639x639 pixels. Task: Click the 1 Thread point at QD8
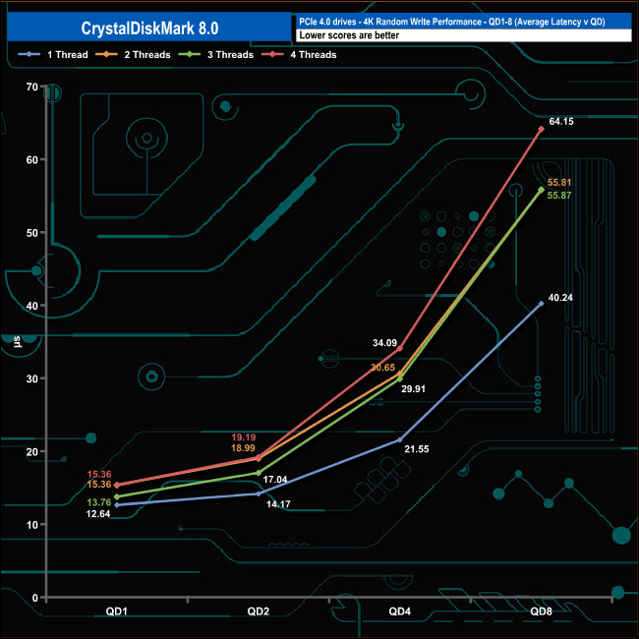pos(542,304)
